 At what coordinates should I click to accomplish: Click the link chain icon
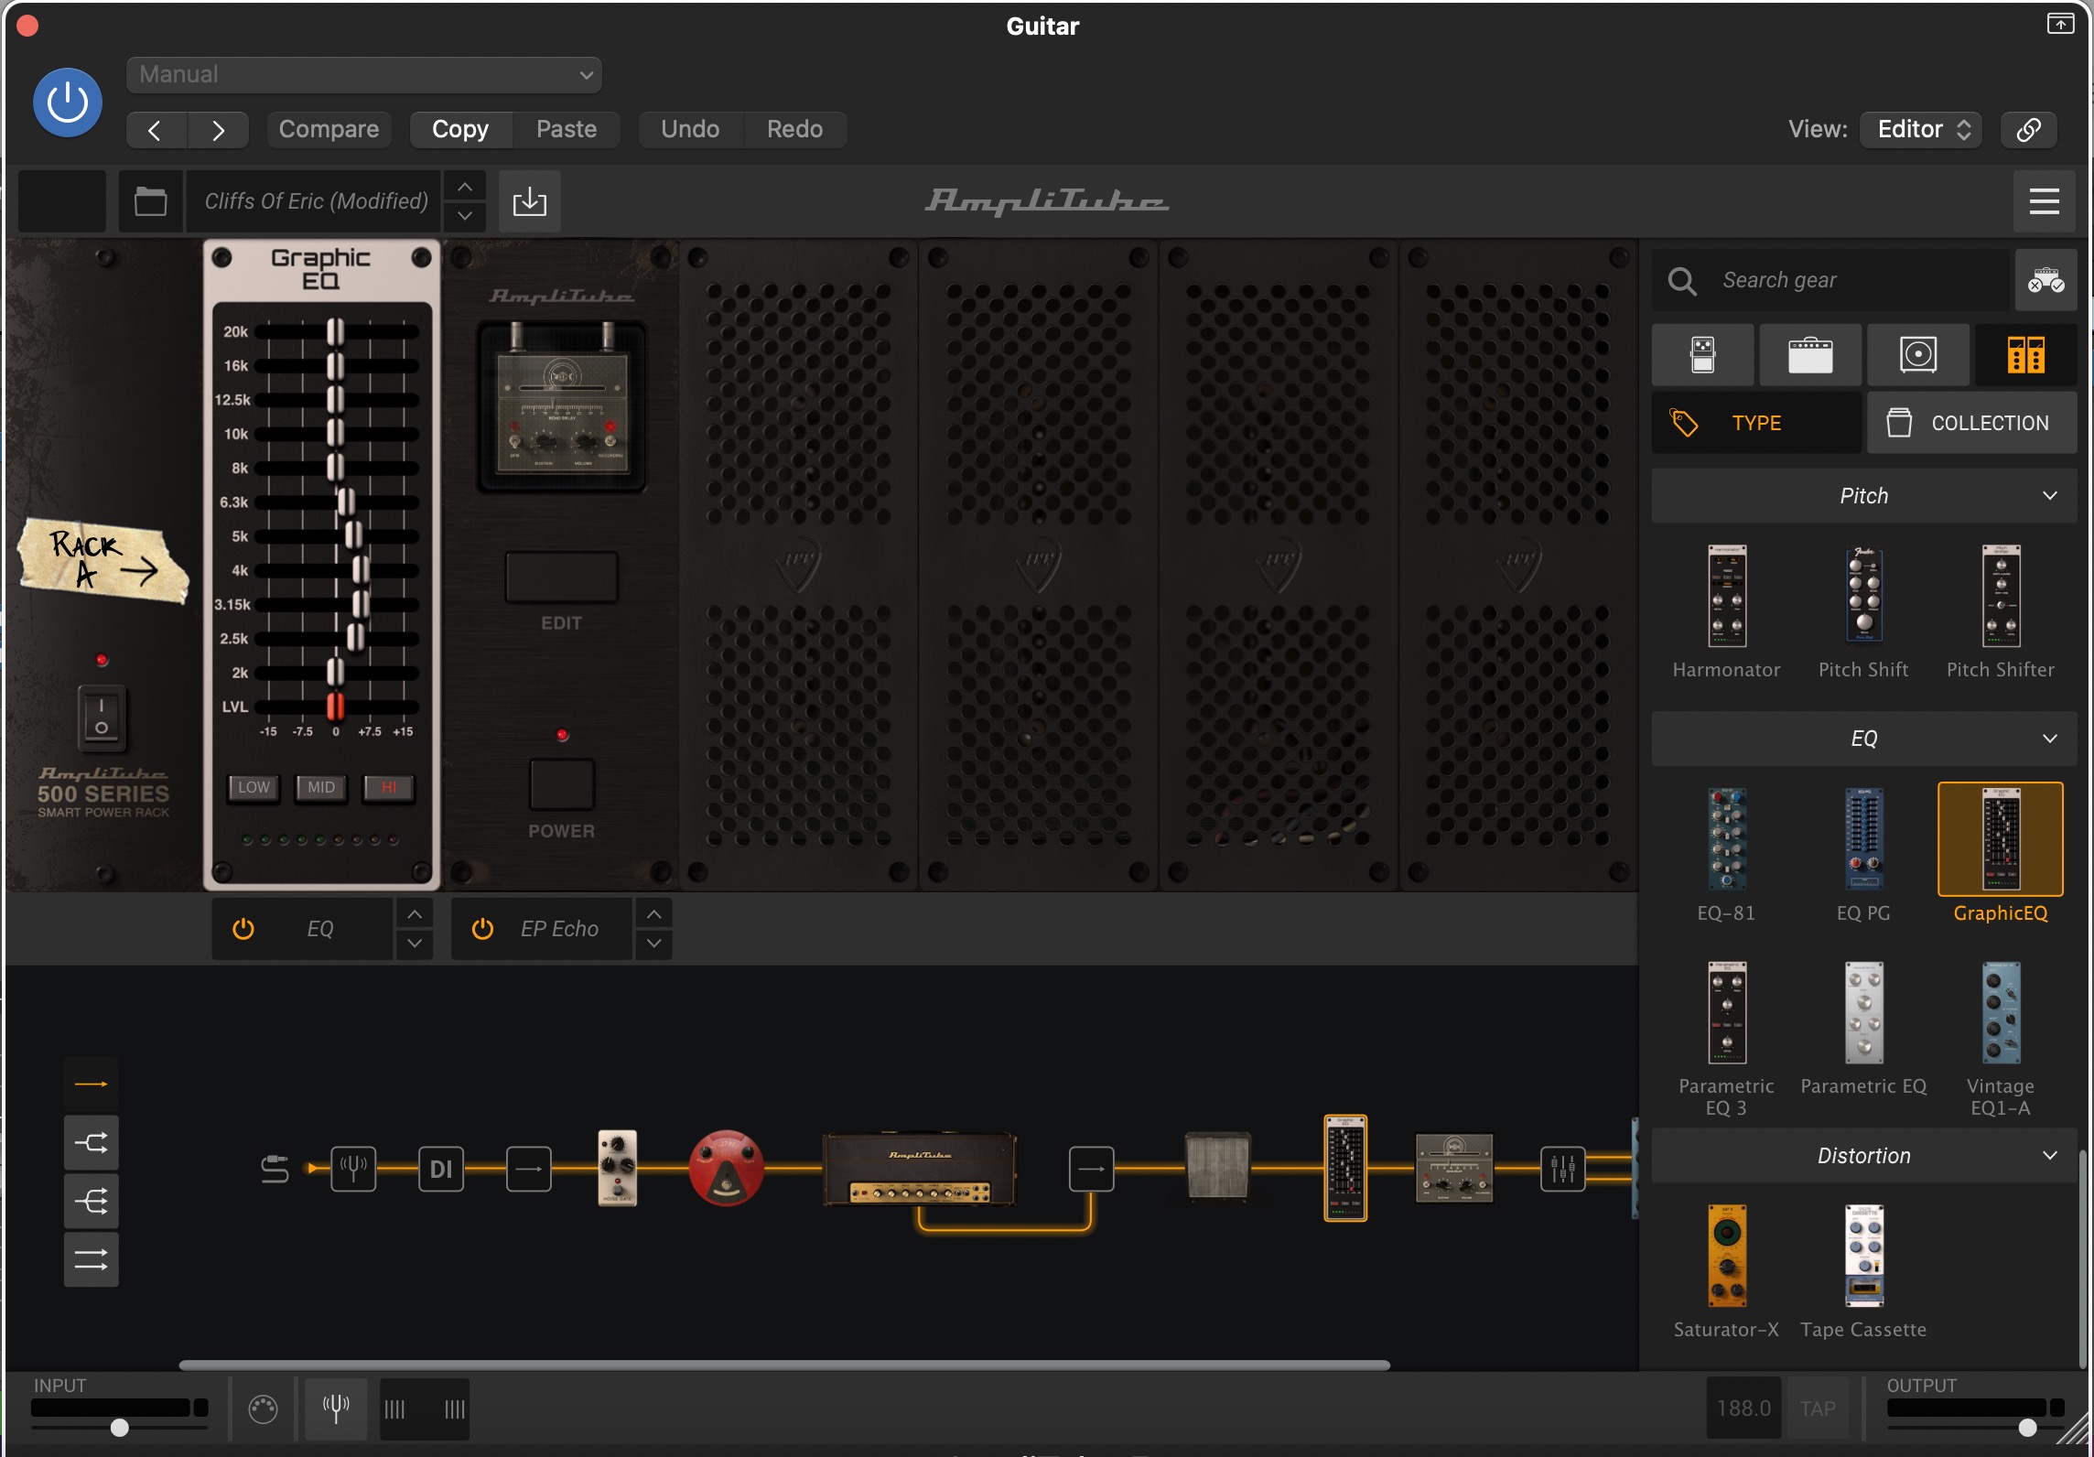pos(2028,129)
